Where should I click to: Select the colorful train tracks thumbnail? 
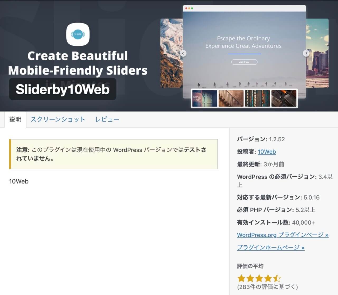pos(257,99)
